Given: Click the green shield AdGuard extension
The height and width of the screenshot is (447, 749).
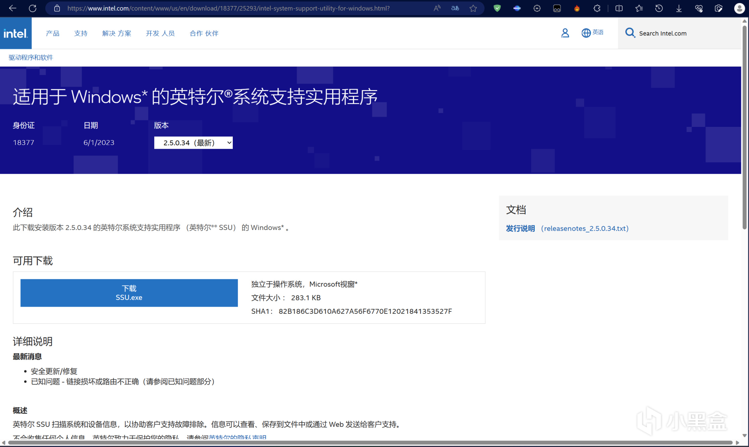Looking at the screenshot, I should tap(497, 8).
